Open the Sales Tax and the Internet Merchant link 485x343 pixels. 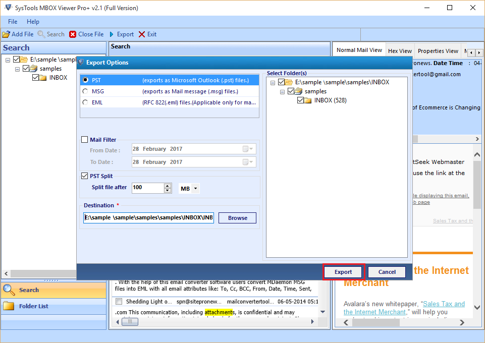pos(404,308)
